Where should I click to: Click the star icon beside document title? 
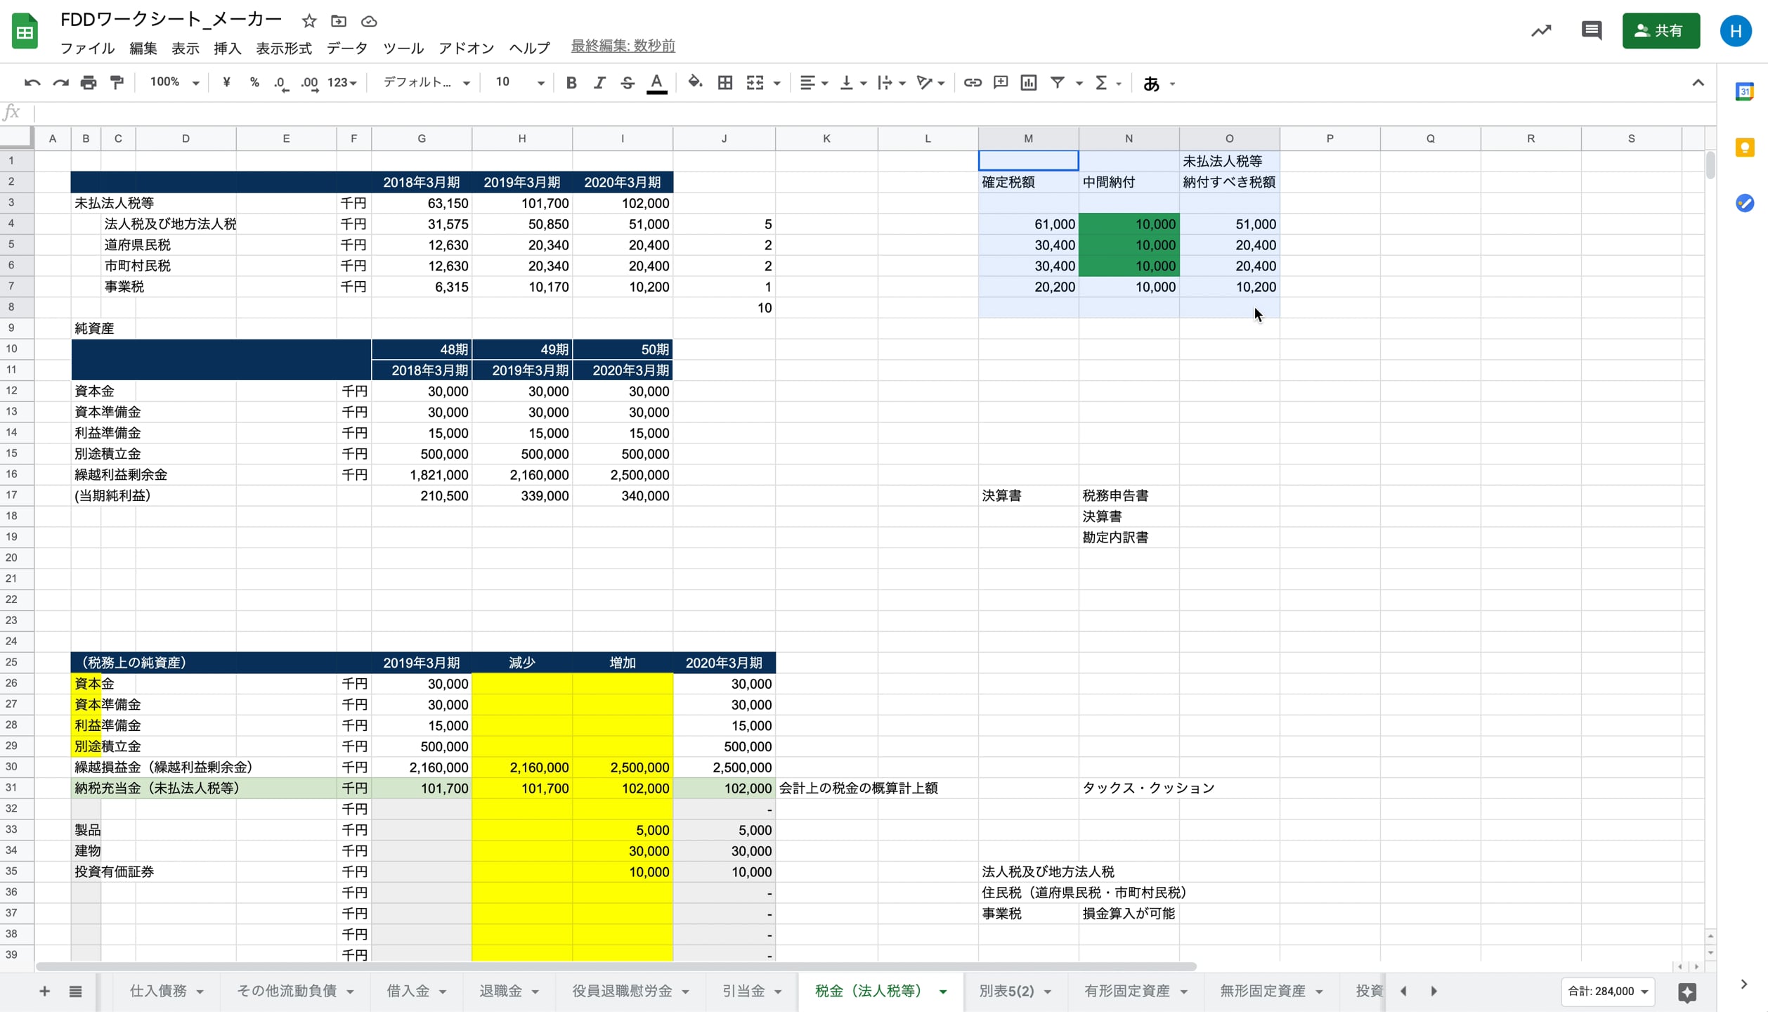[x=308, y=21]
